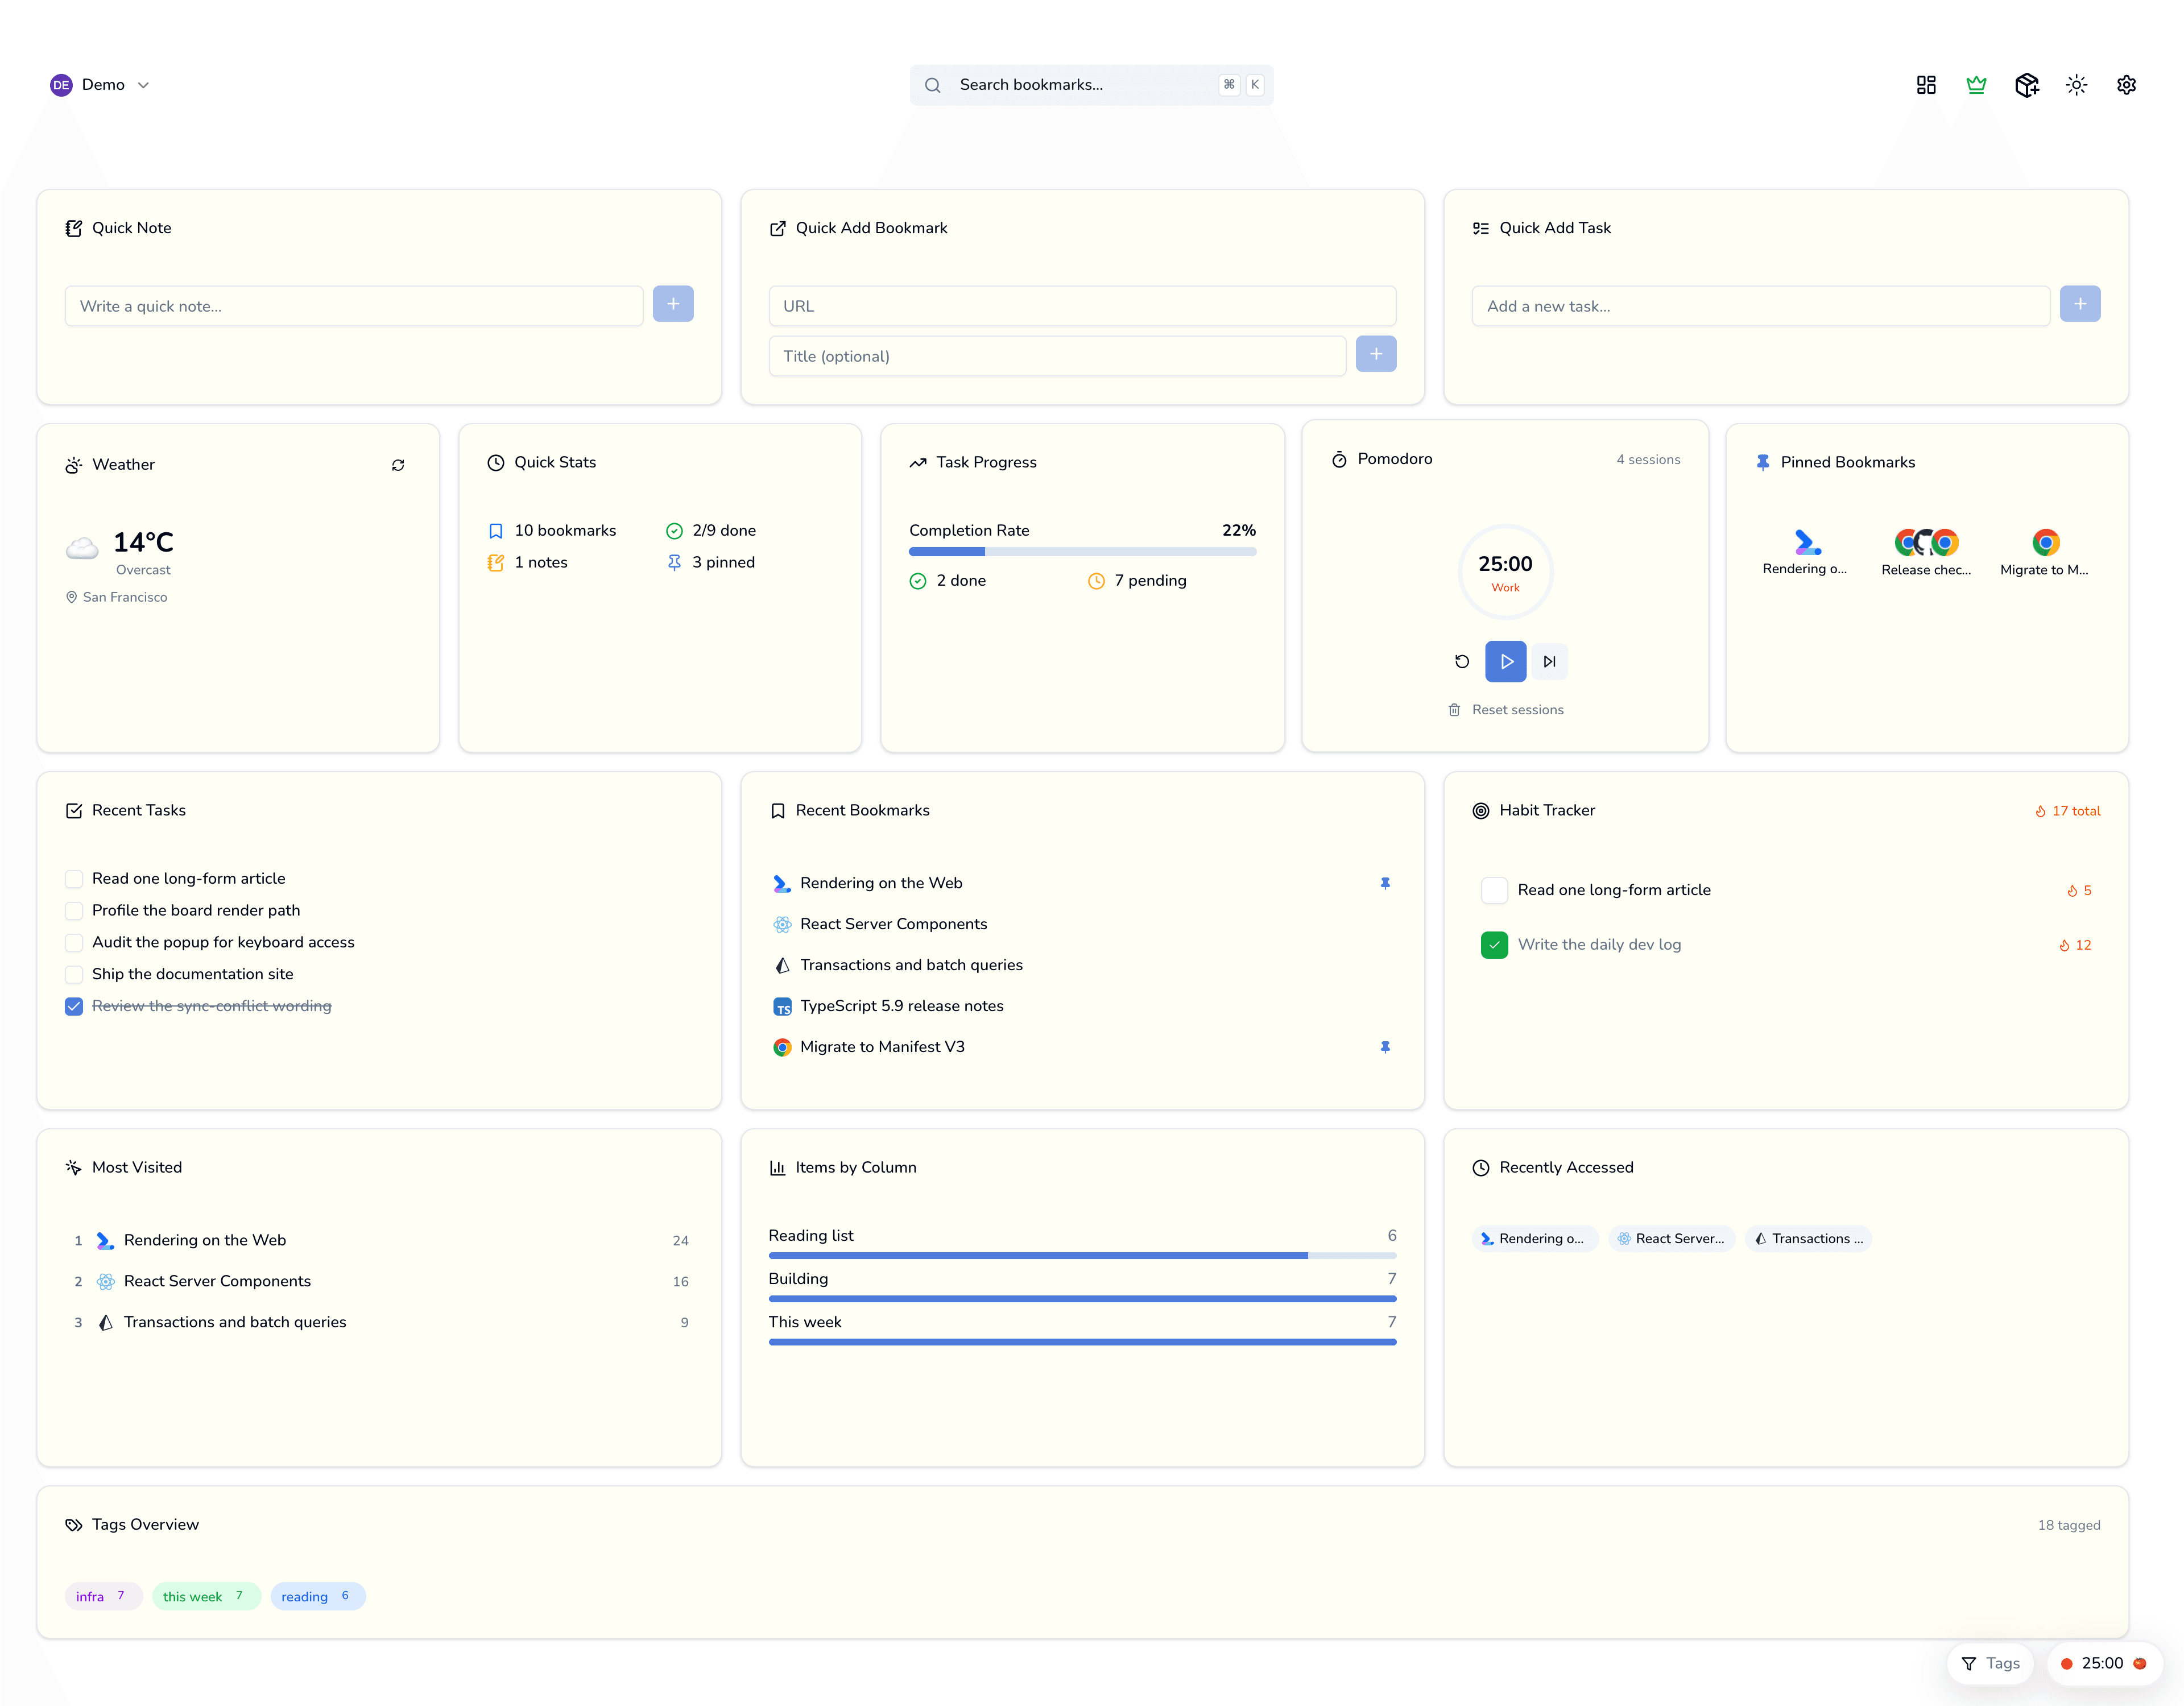
Task: Select the reading tag
Action: [318, 1597]
